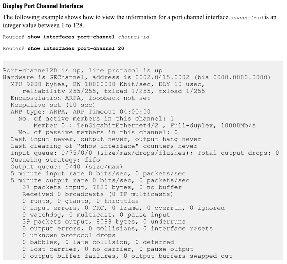Click the 'reliability 255/255' text

[59, 91]
